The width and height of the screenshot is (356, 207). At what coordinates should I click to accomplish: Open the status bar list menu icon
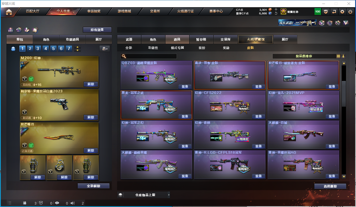(9, 203)
